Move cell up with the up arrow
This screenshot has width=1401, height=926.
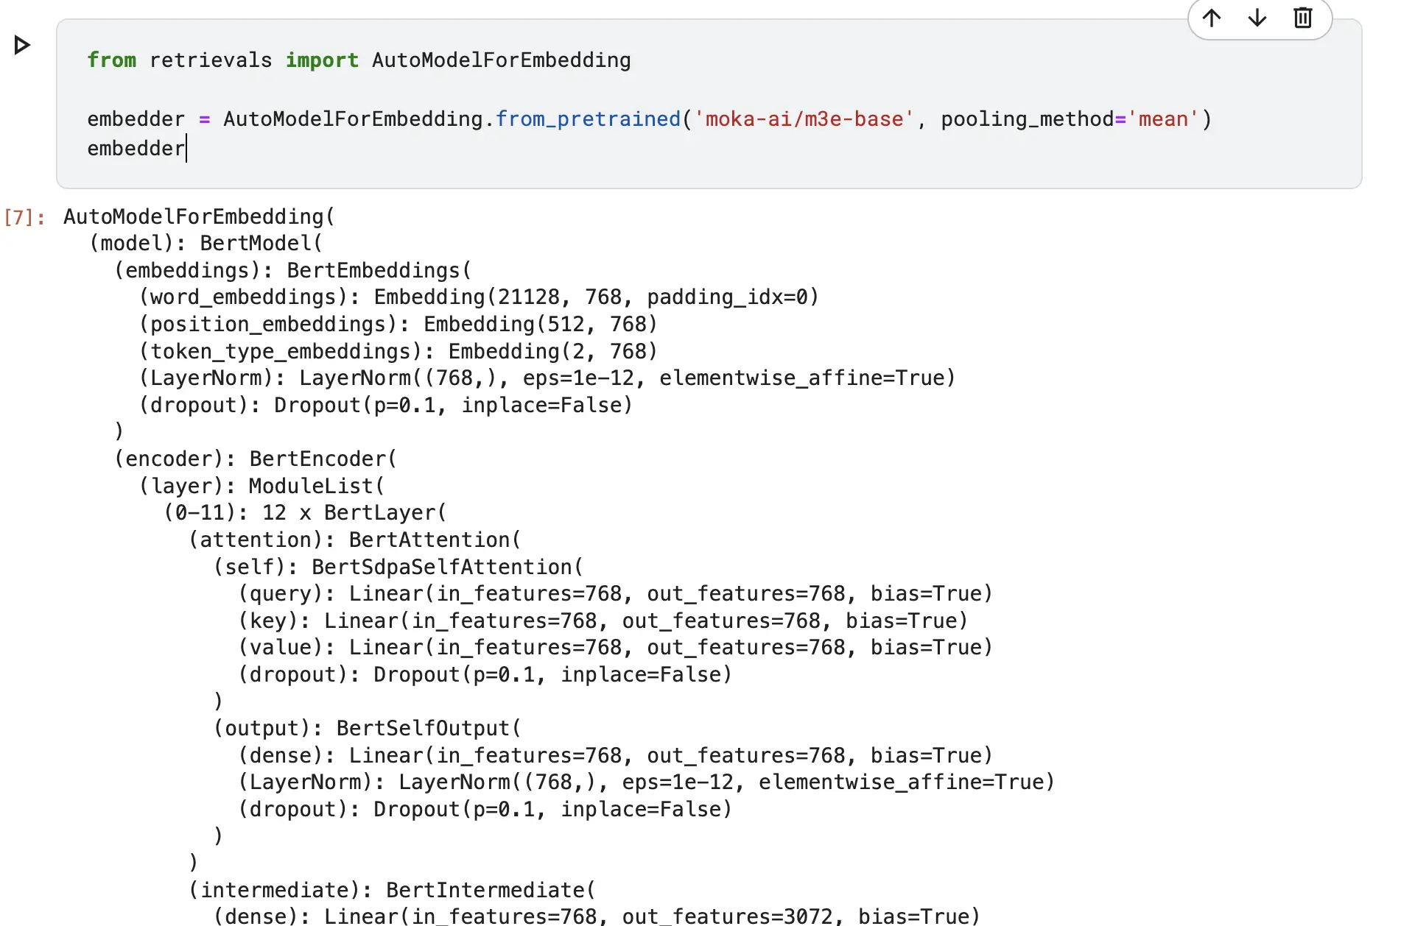click(1212, 18)
